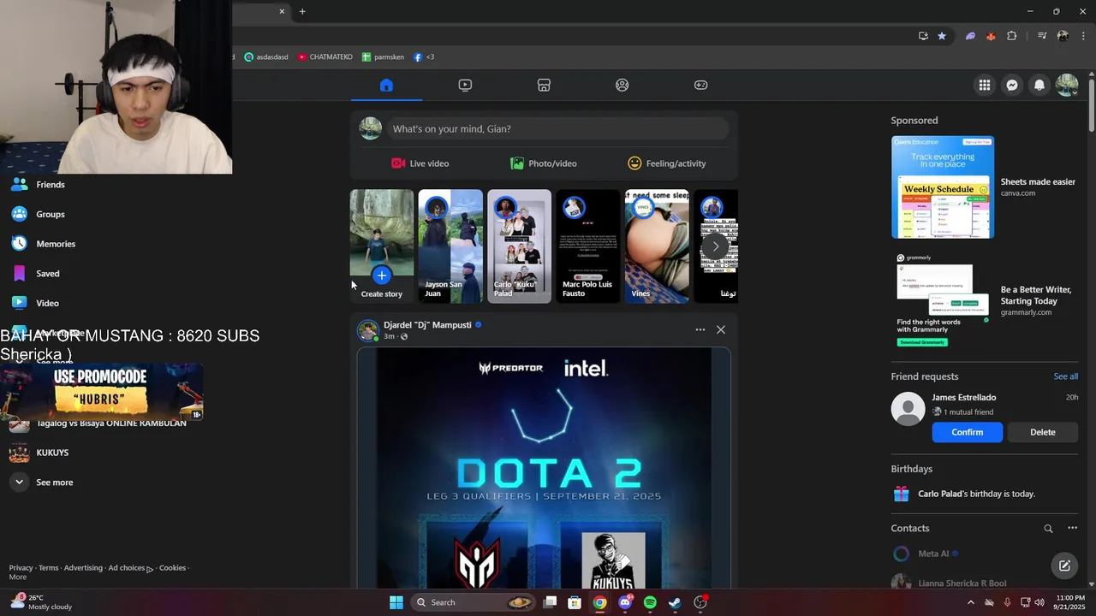Image resolution: width=1096 pixels, height=616 pixels.
Task: Open Carlo 'Kuku' Palad's story
Action: click(519, 246)
